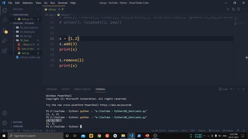
Task: Open Chrome from the taskbar
Action: [x=99, y=136]
